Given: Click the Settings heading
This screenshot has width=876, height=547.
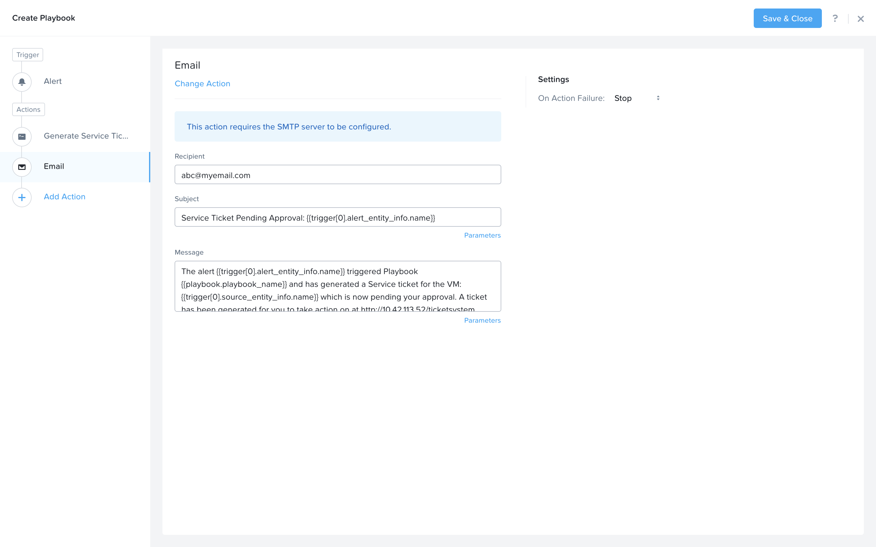Looking at the screenshot, I should (x=553, y=79).
